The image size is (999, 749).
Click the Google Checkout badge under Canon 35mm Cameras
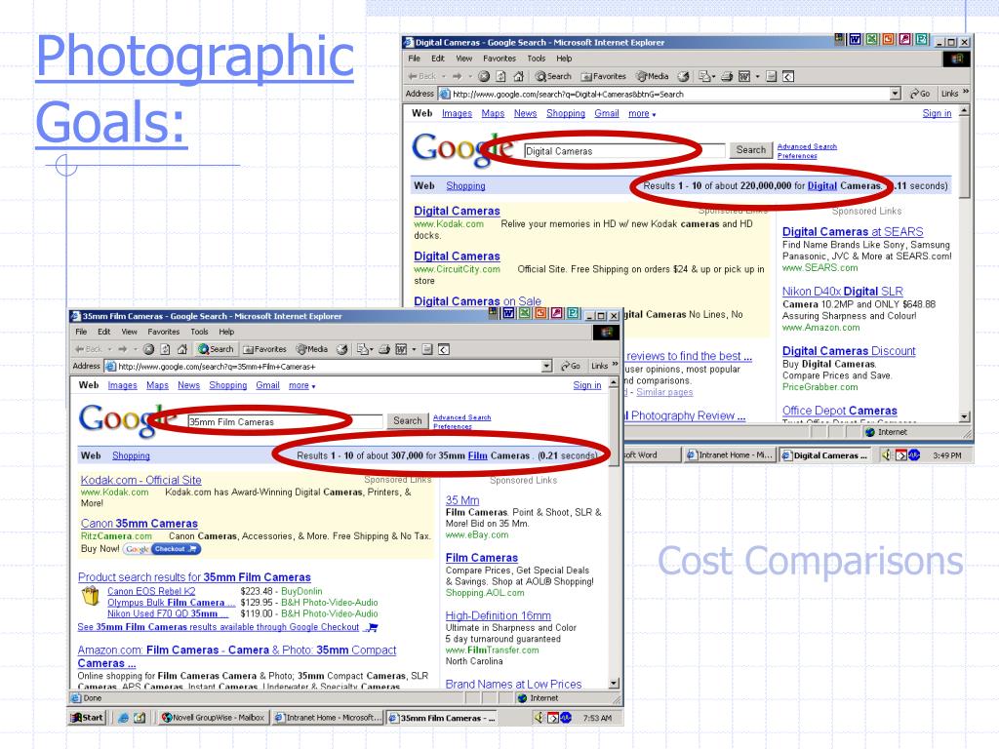coord(162,549)
